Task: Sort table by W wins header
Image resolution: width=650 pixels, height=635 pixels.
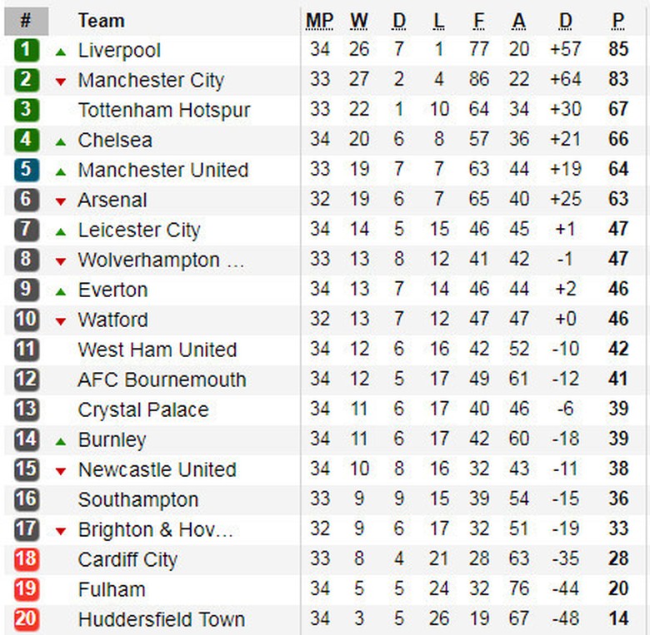Action: click(359, 21)
